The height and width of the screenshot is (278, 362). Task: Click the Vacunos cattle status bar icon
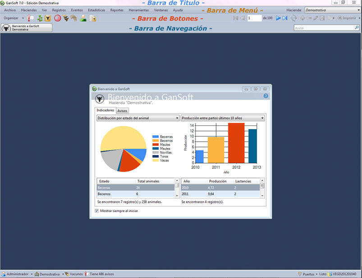pos(67,274)
